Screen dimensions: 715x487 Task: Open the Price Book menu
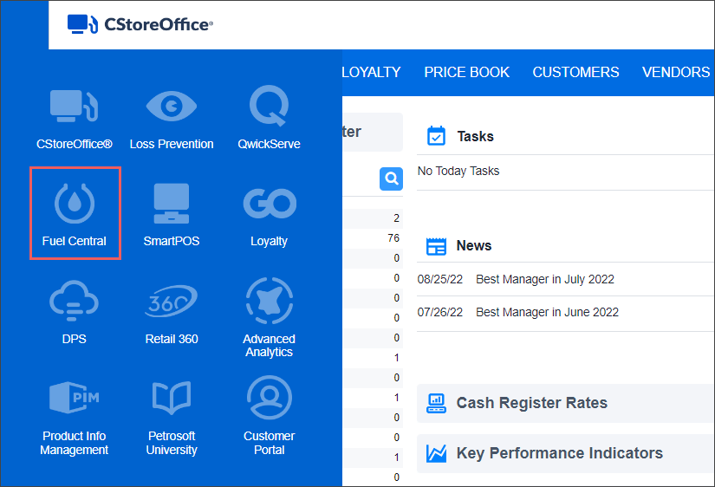point(466,73)
